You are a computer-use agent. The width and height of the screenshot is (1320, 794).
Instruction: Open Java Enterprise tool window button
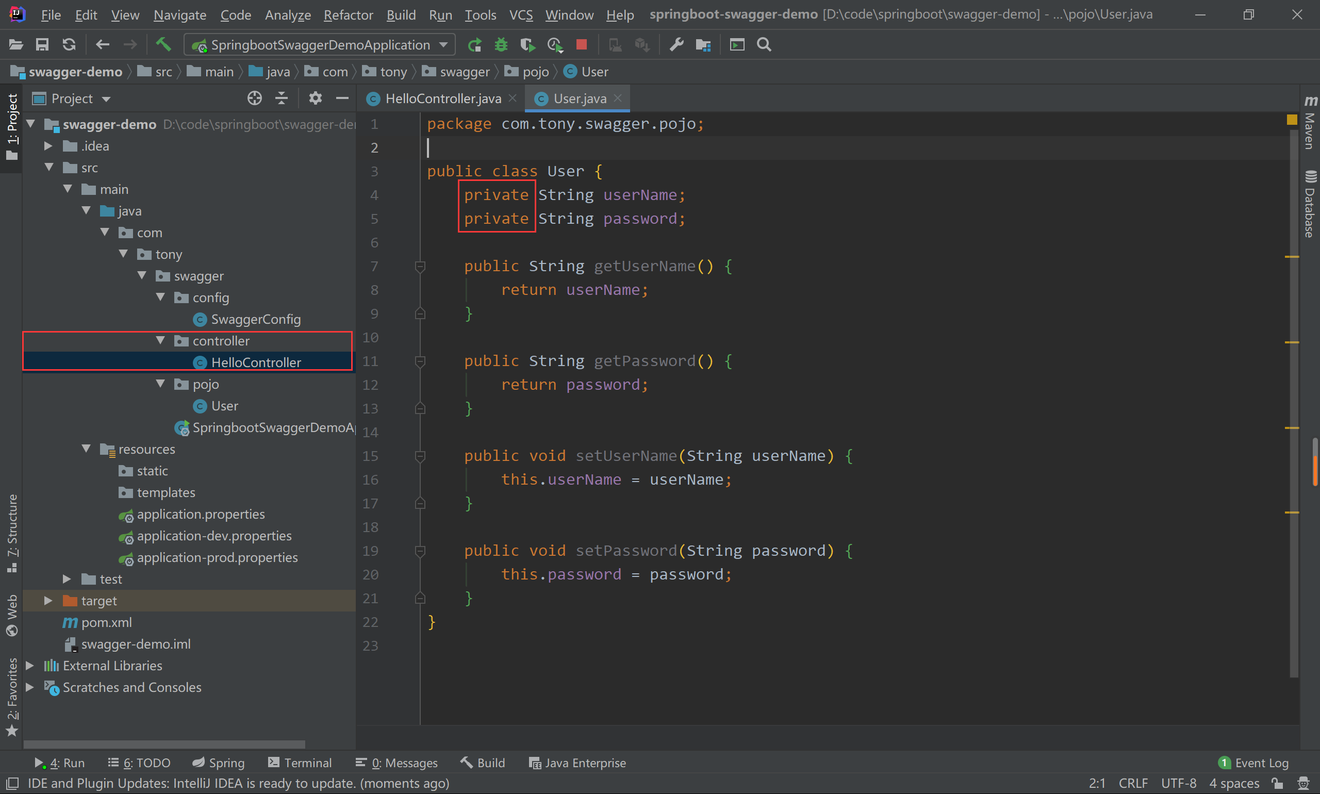coord(577,763)
